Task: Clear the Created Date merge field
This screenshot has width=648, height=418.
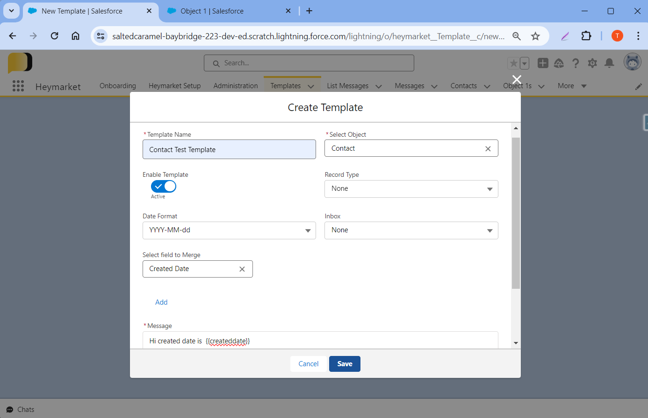Action: (x=242, y=269)
